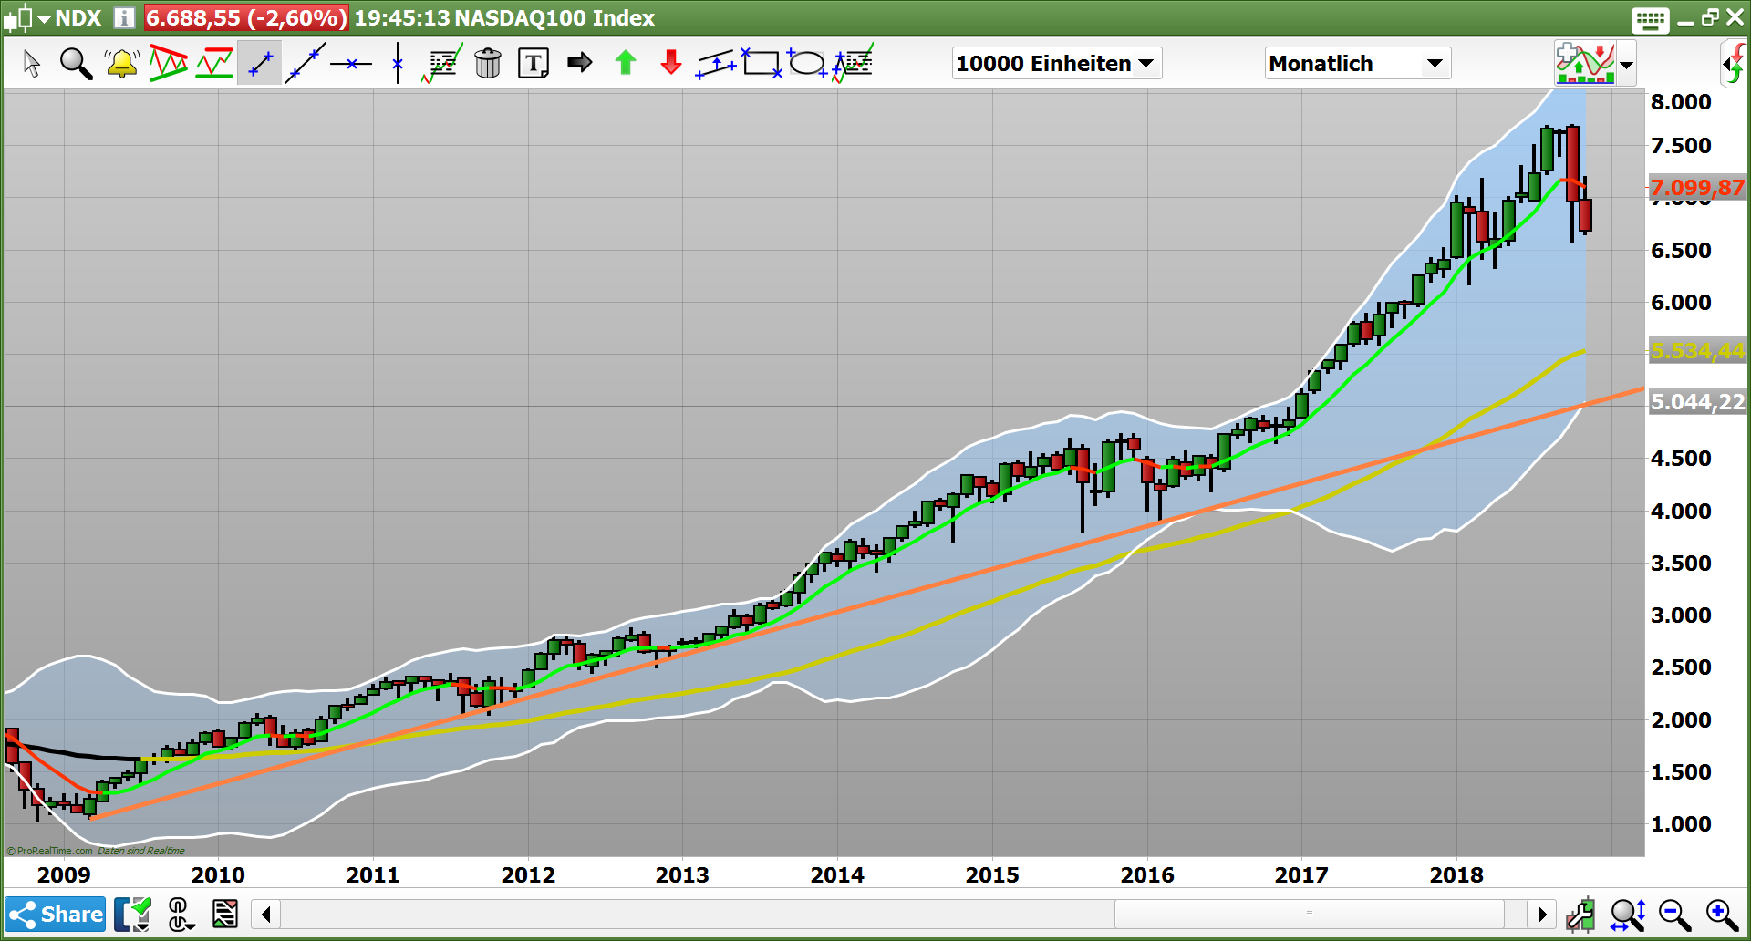1751x941 pixels.
Task: Choose the text annotation tool
Action: pyautogui.click(x=534, y=64)
